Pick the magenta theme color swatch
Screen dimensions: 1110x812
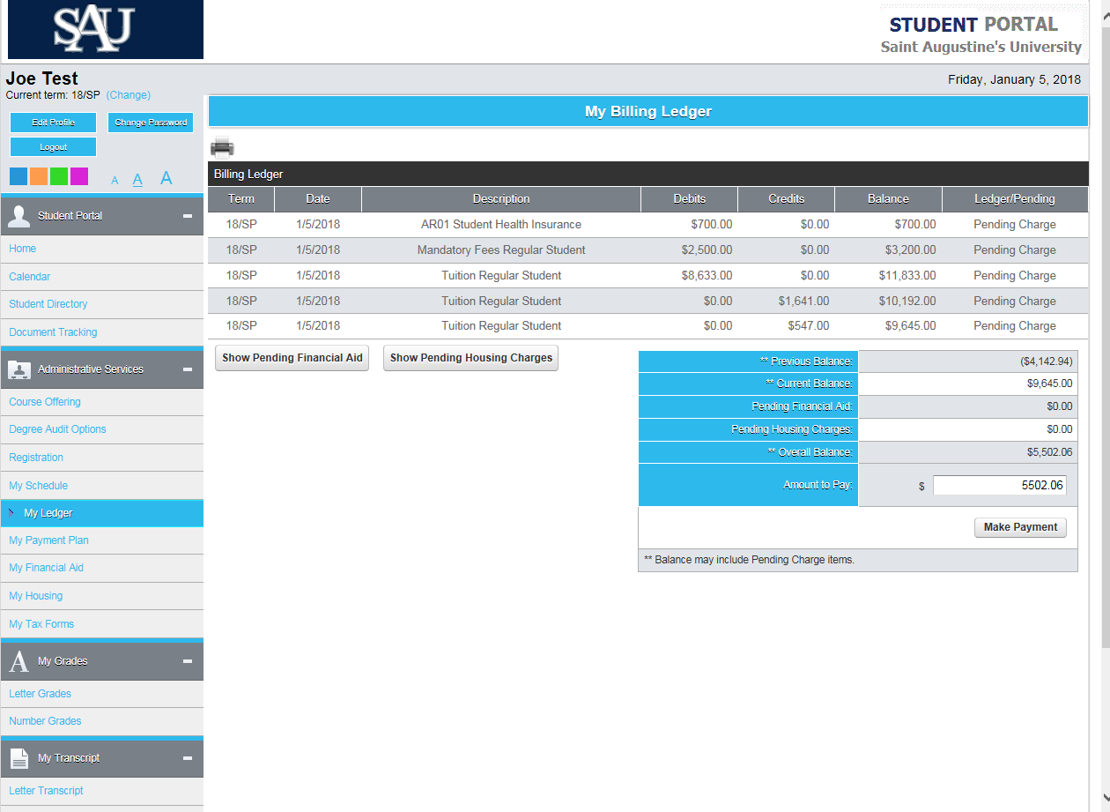coord(79,176)
